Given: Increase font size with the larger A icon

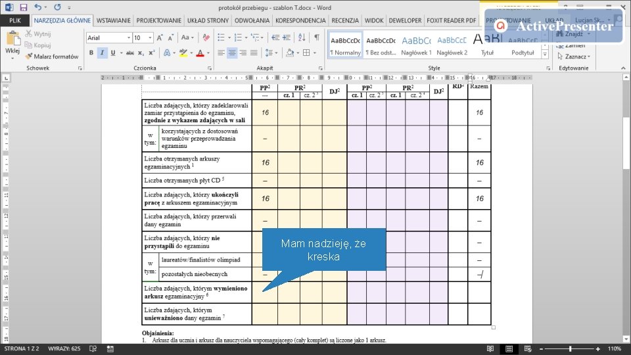Looking at the screenshot, I should [160, 37].
